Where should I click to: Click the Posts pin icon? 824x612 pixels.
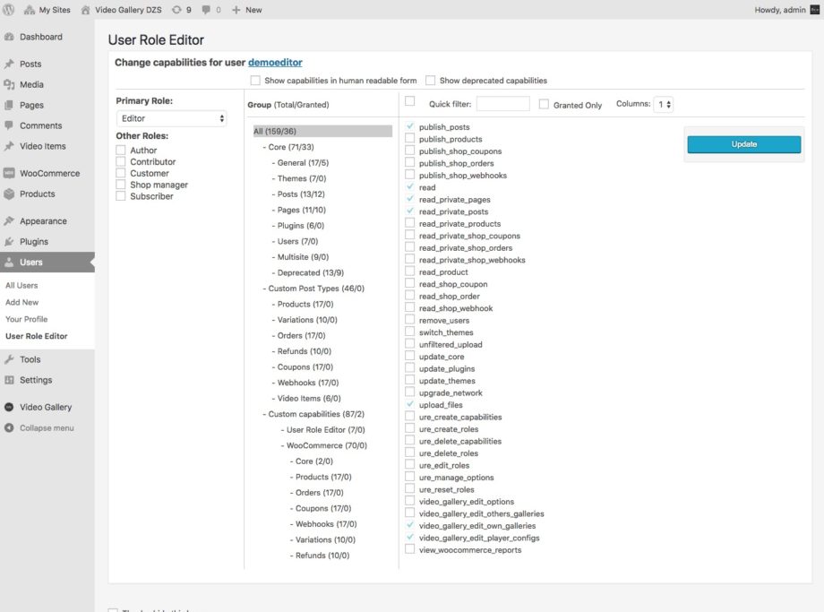click(x=9, y=64)
